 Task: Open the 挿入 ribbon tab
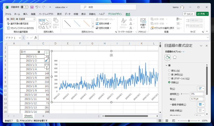25,14
